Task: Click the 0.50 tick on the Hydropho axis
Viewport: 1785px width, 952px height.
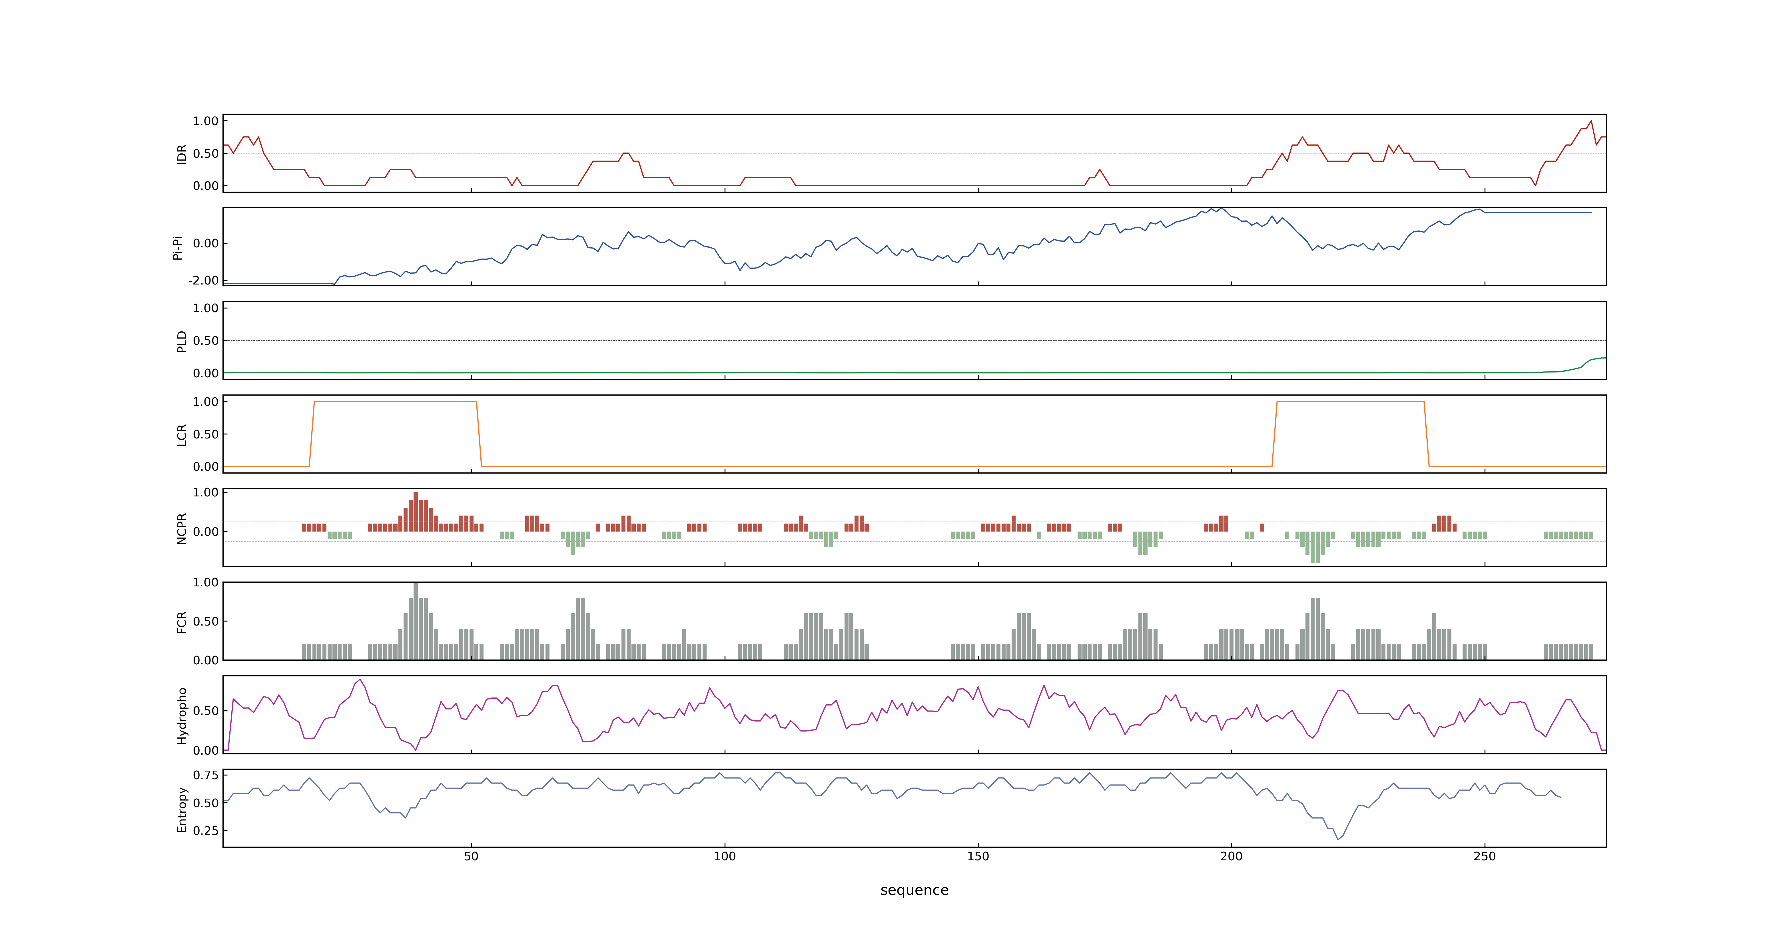Action: click(206, 711)
